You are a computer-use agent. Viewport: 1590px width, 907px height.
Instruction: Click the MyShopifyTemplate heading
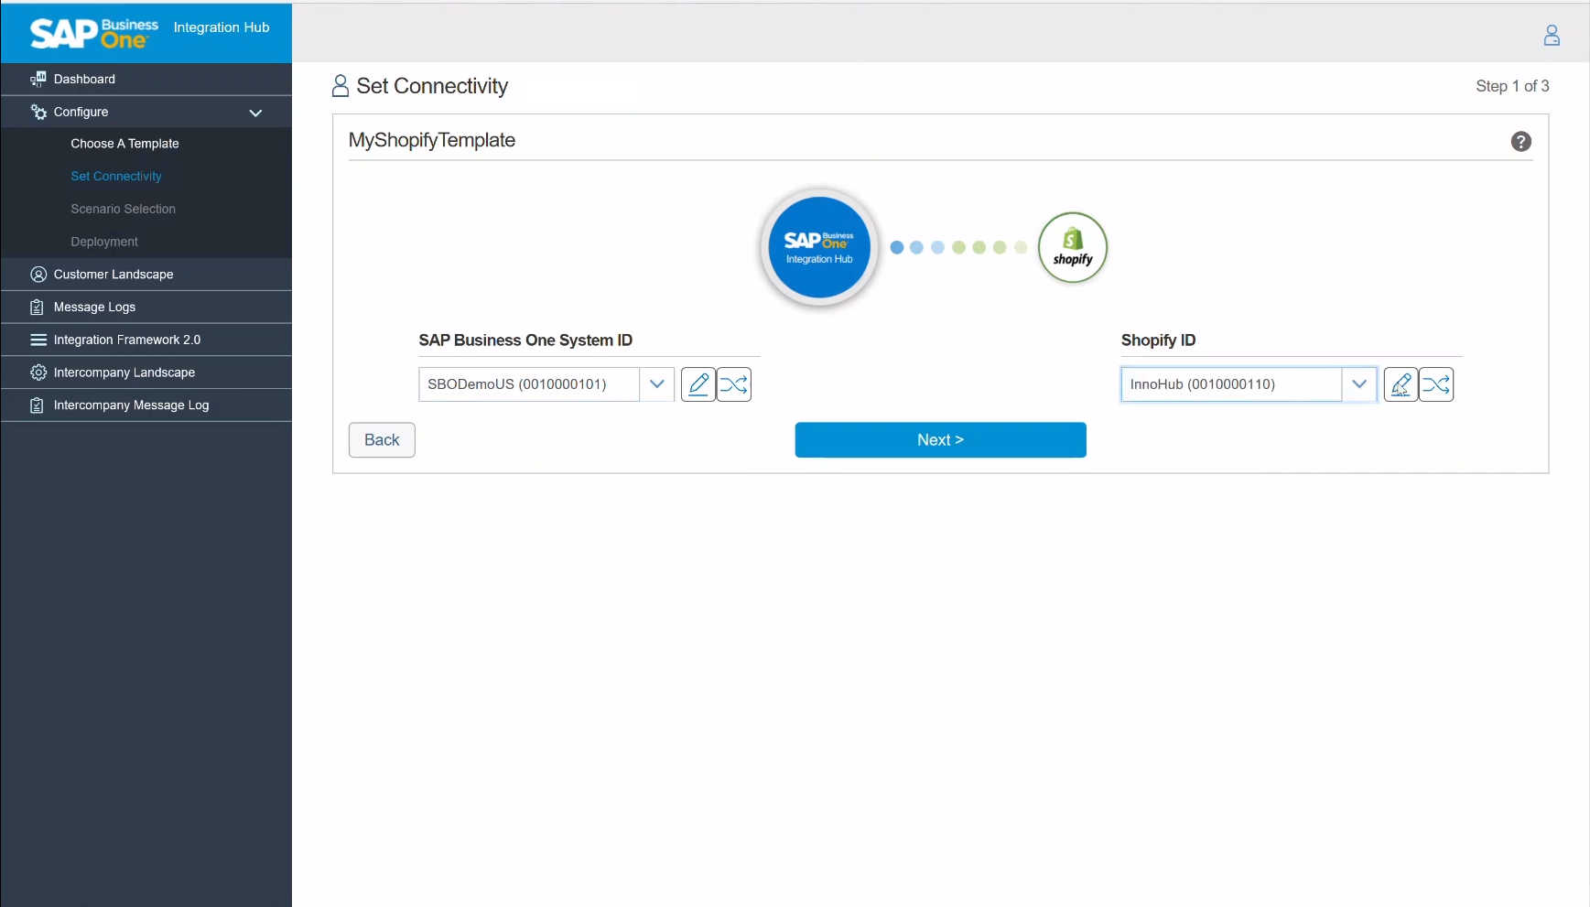pyautogui.click(x=432, y=140)
